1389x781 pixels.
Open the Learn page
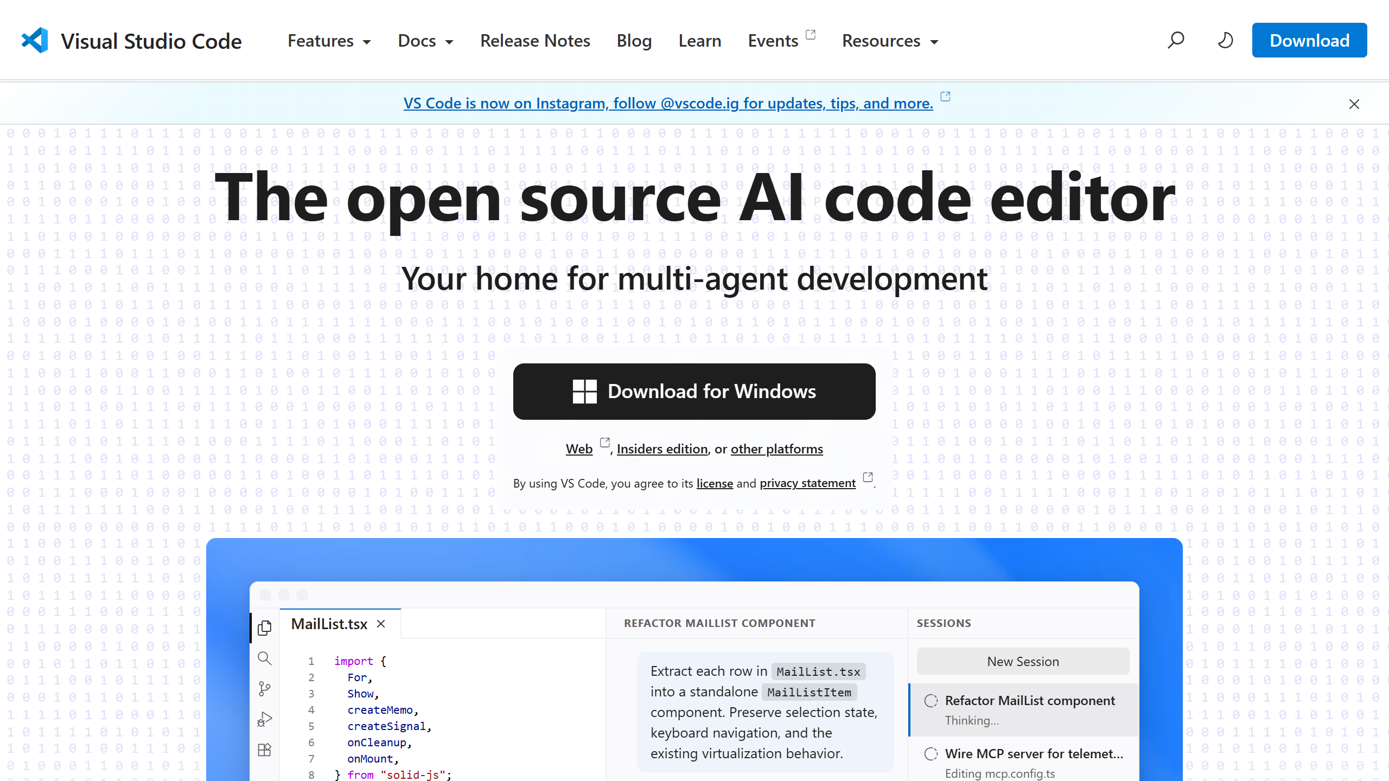point(700,41)
